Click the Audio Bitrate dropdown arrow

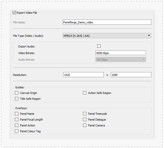pos(144,60)
